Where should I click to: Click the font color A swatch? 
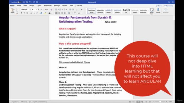point(49,13)
